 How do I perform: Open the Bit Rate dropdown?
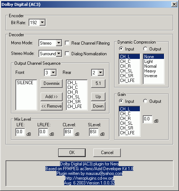click(42, 22)
